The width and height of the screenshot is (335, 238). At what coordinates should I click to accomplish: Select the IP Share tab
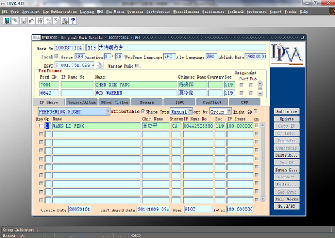[x=49, y=102]
